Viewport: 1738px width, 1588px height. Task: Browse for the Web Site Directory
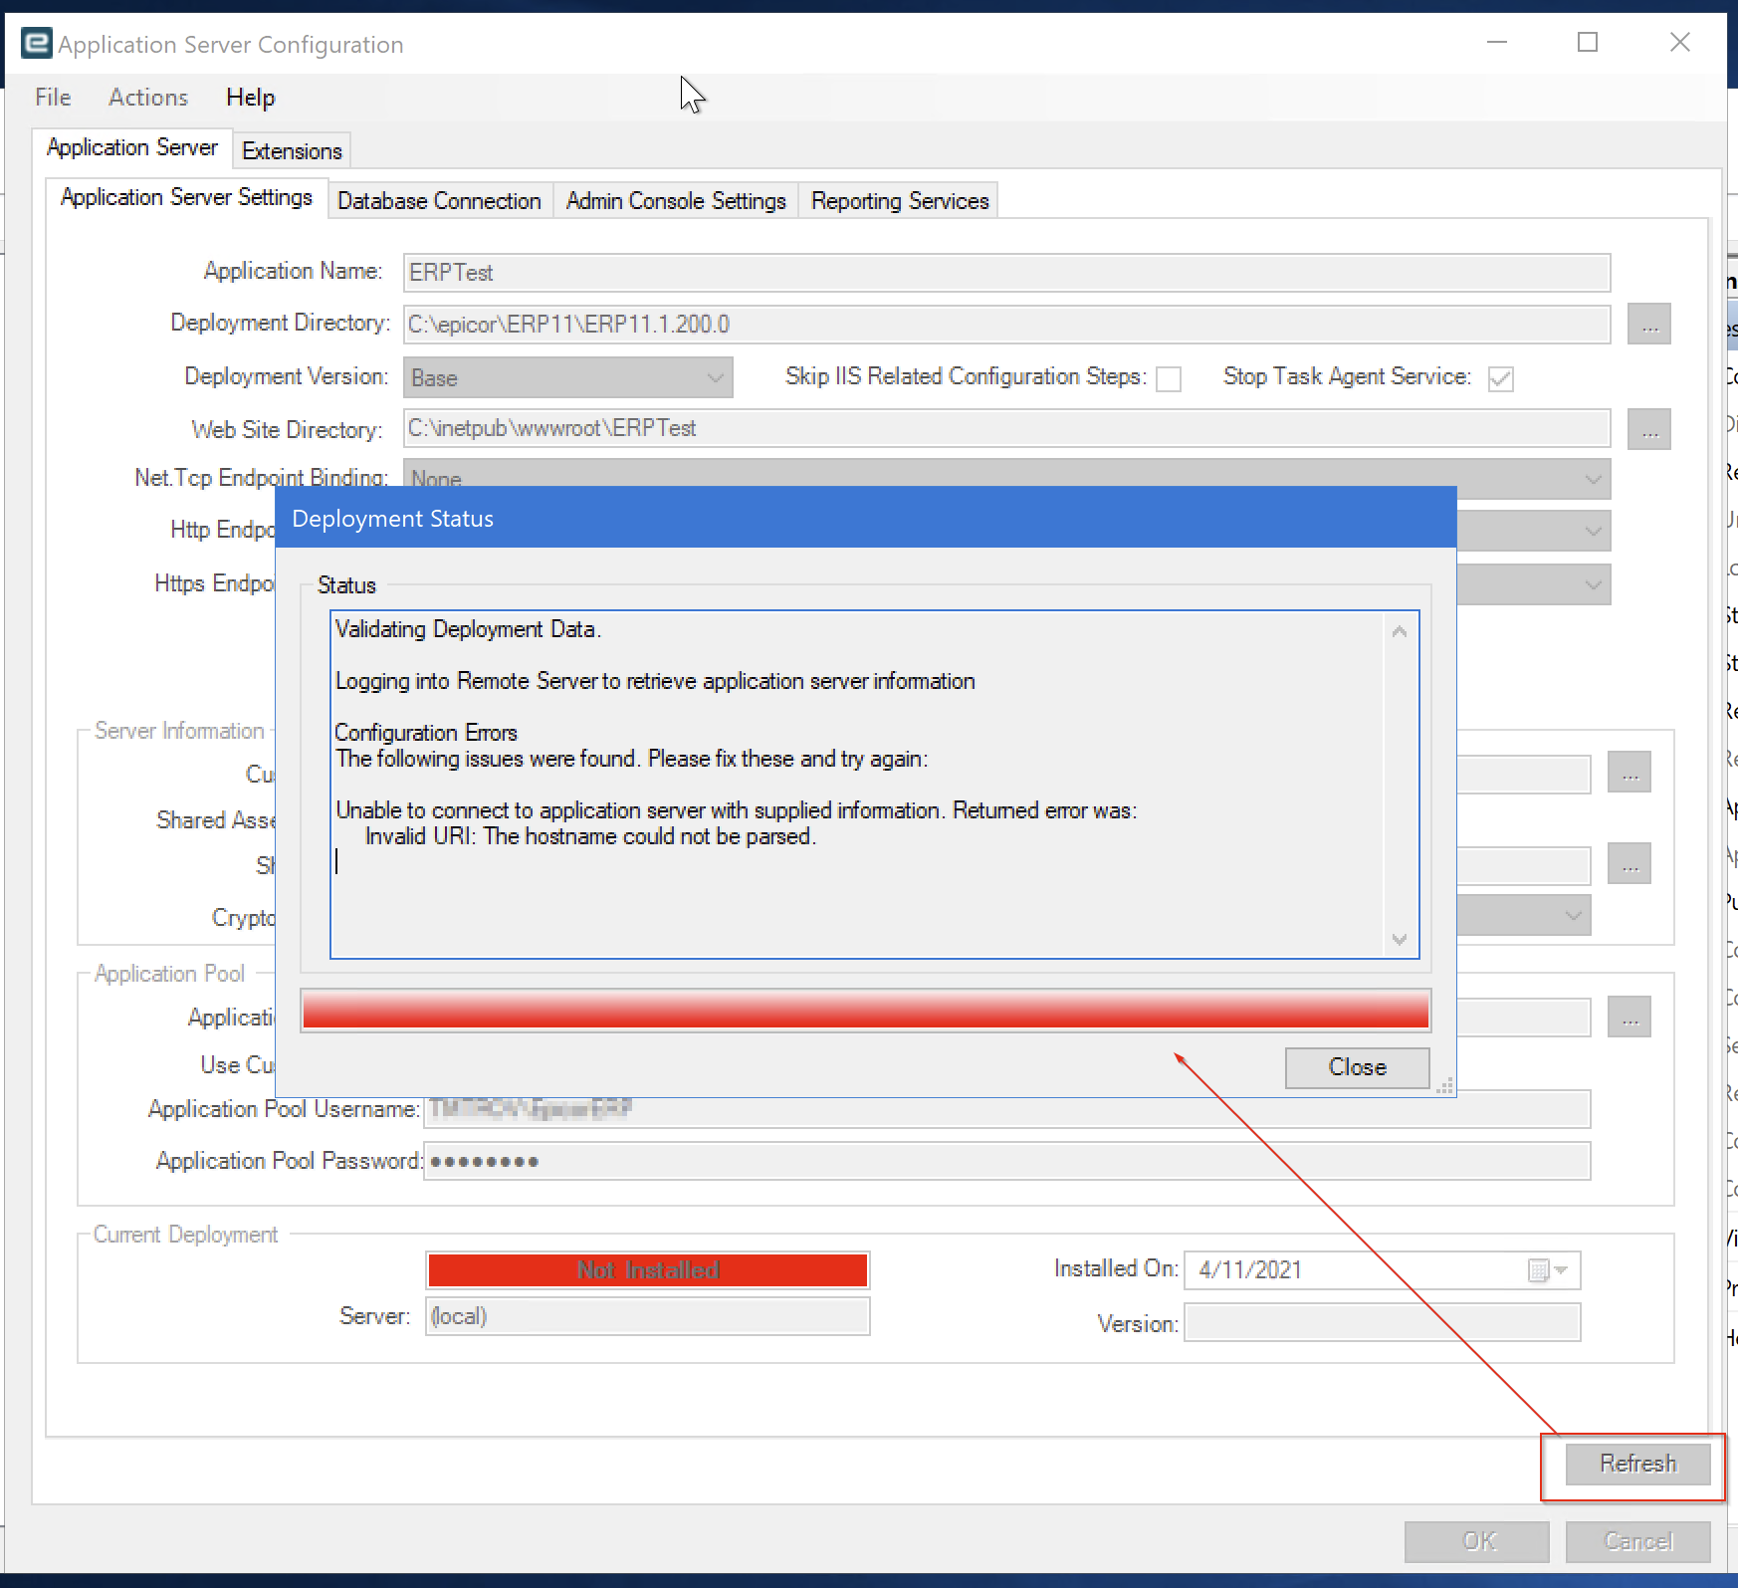(x=1649, y=429)
